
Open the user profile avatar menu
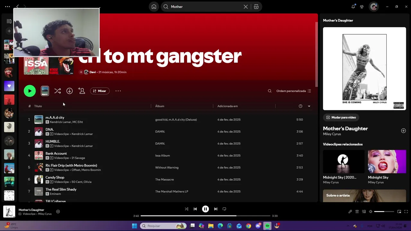(x=374, y=7)
